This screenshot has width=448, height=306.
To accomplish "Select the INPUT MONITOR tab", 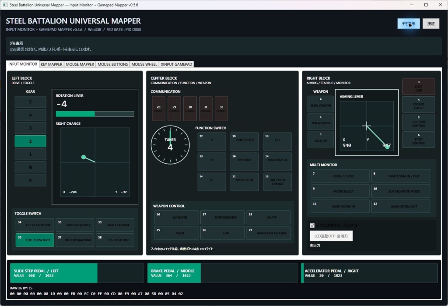I will tap(23, 64).
